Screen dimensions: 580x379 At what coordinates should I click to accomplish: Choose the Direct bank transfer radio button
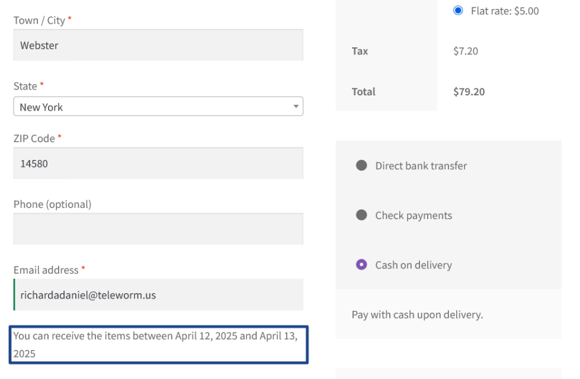361,166
